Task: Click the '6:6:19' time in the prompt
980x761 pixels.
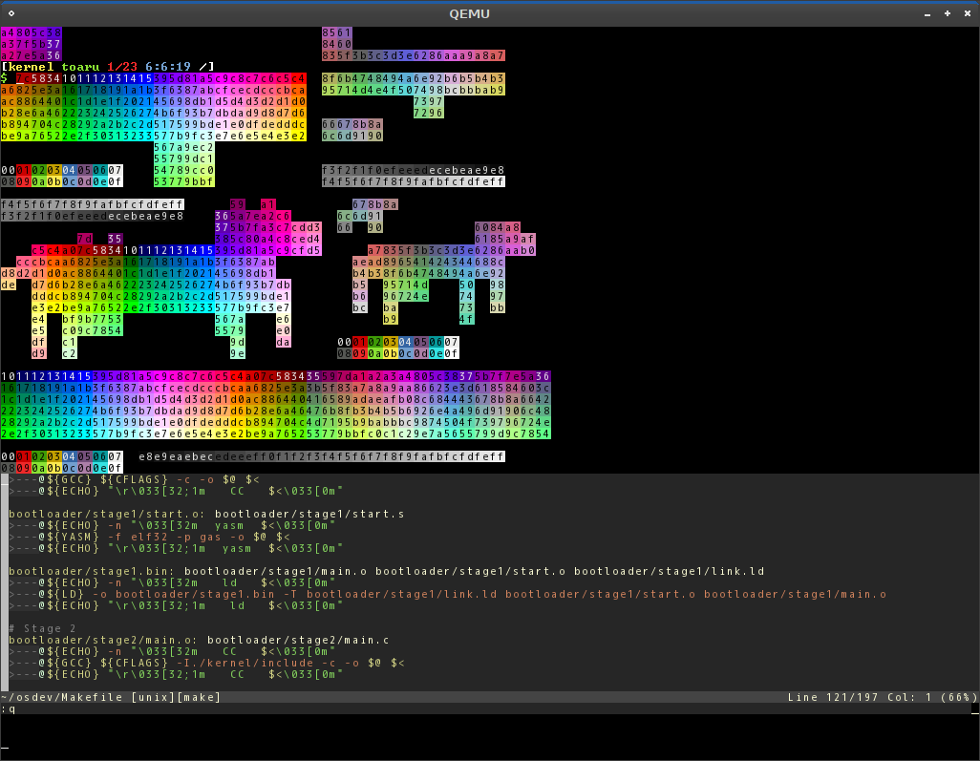Action: (169, 67)
